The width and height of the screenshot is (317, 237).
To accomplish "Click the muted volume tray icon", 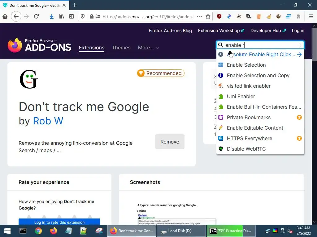I will pyautogui.click(x=290, y=231).
